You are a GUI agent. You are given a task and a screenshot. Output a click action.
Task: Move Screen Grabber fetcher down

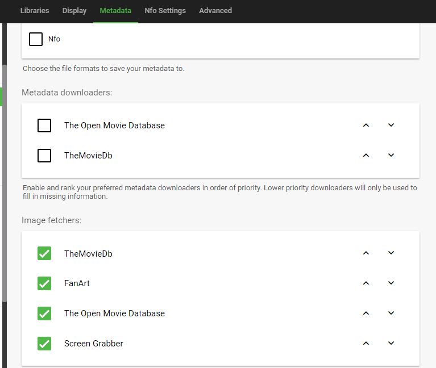coord(391,344)
